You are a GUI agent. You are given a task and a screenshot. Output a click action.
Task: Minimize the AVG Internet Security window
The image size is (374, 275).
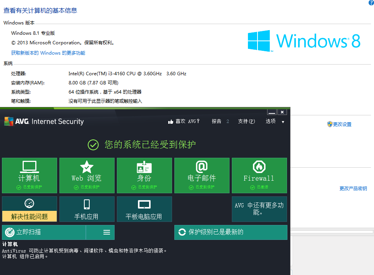pyautogui.click(x=272, y=112)
